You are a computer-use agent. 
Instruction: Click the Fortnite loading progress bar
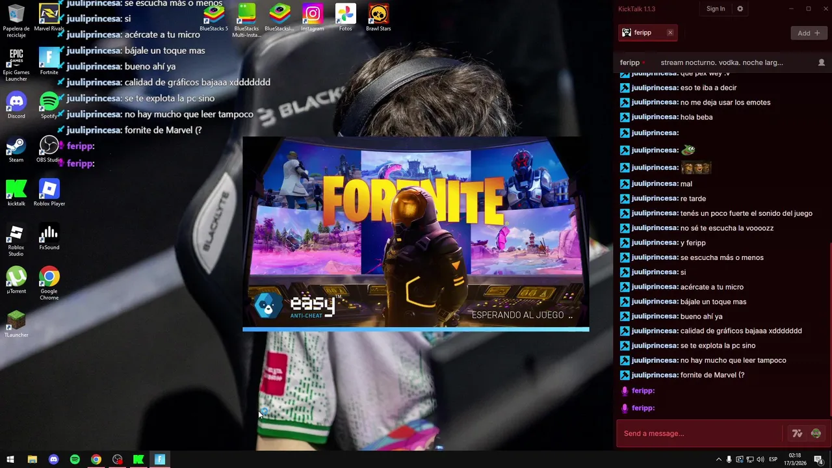tap(416, 330)
